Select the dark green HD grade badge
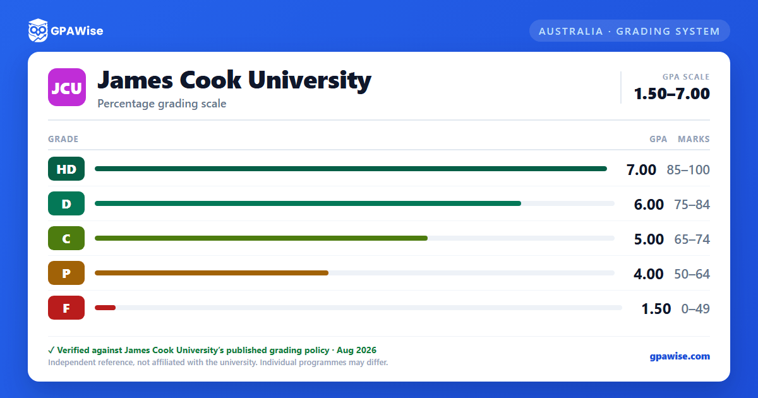This screenshot has height=398, width=758. (66, 169)
